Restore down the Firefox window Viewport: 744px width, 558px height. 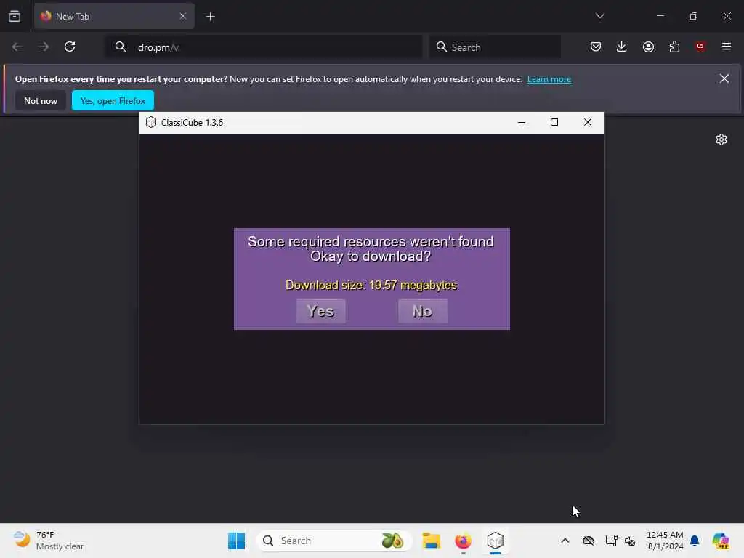[693, 16]
